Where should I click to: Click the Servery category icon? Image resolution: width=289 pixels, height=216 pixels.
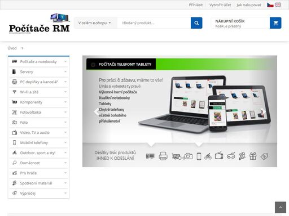14,71
